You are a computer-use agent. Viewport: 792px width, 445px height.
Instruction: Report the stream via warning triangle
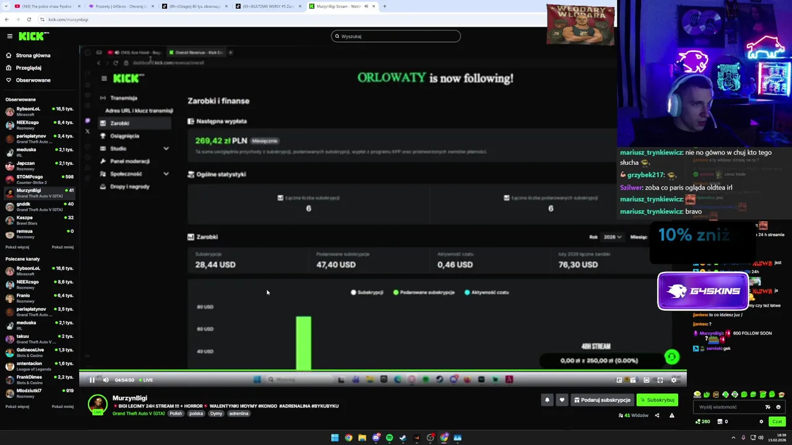coord(672,415)
